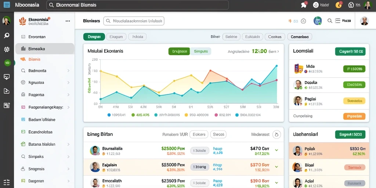Open the gear settings icon in left rail
Image resolution: width=376 pixels, height=188 pixels.
7,50
